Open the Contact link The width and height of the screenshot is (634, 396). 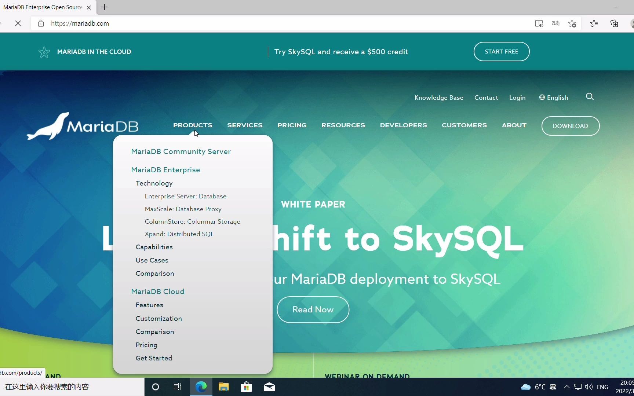tap(486, 98)
